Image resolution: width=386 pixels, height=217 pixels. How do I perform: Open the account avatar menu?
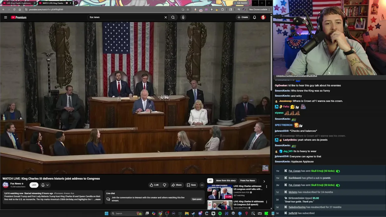(263, 17)
